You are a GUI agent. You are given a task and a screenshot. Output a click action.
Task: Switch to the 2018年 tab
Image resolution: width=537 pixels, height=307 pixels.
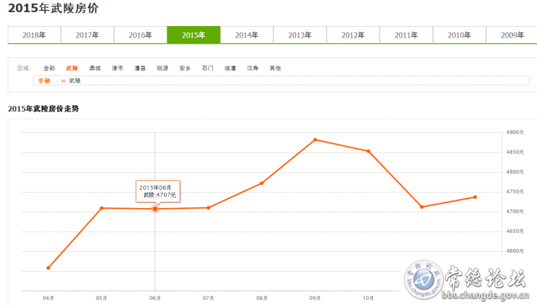(34, 35)
